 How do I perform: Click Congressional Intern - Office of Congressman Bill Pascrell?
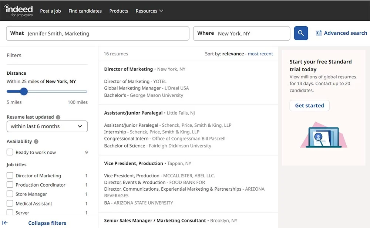coord(165,139)
